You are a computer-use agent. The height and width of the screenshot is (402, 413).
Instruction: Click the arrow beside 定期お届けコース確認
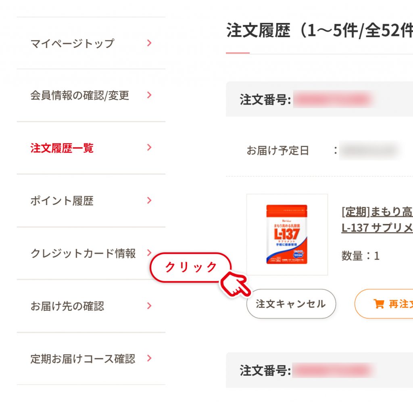tap(149, 358)
